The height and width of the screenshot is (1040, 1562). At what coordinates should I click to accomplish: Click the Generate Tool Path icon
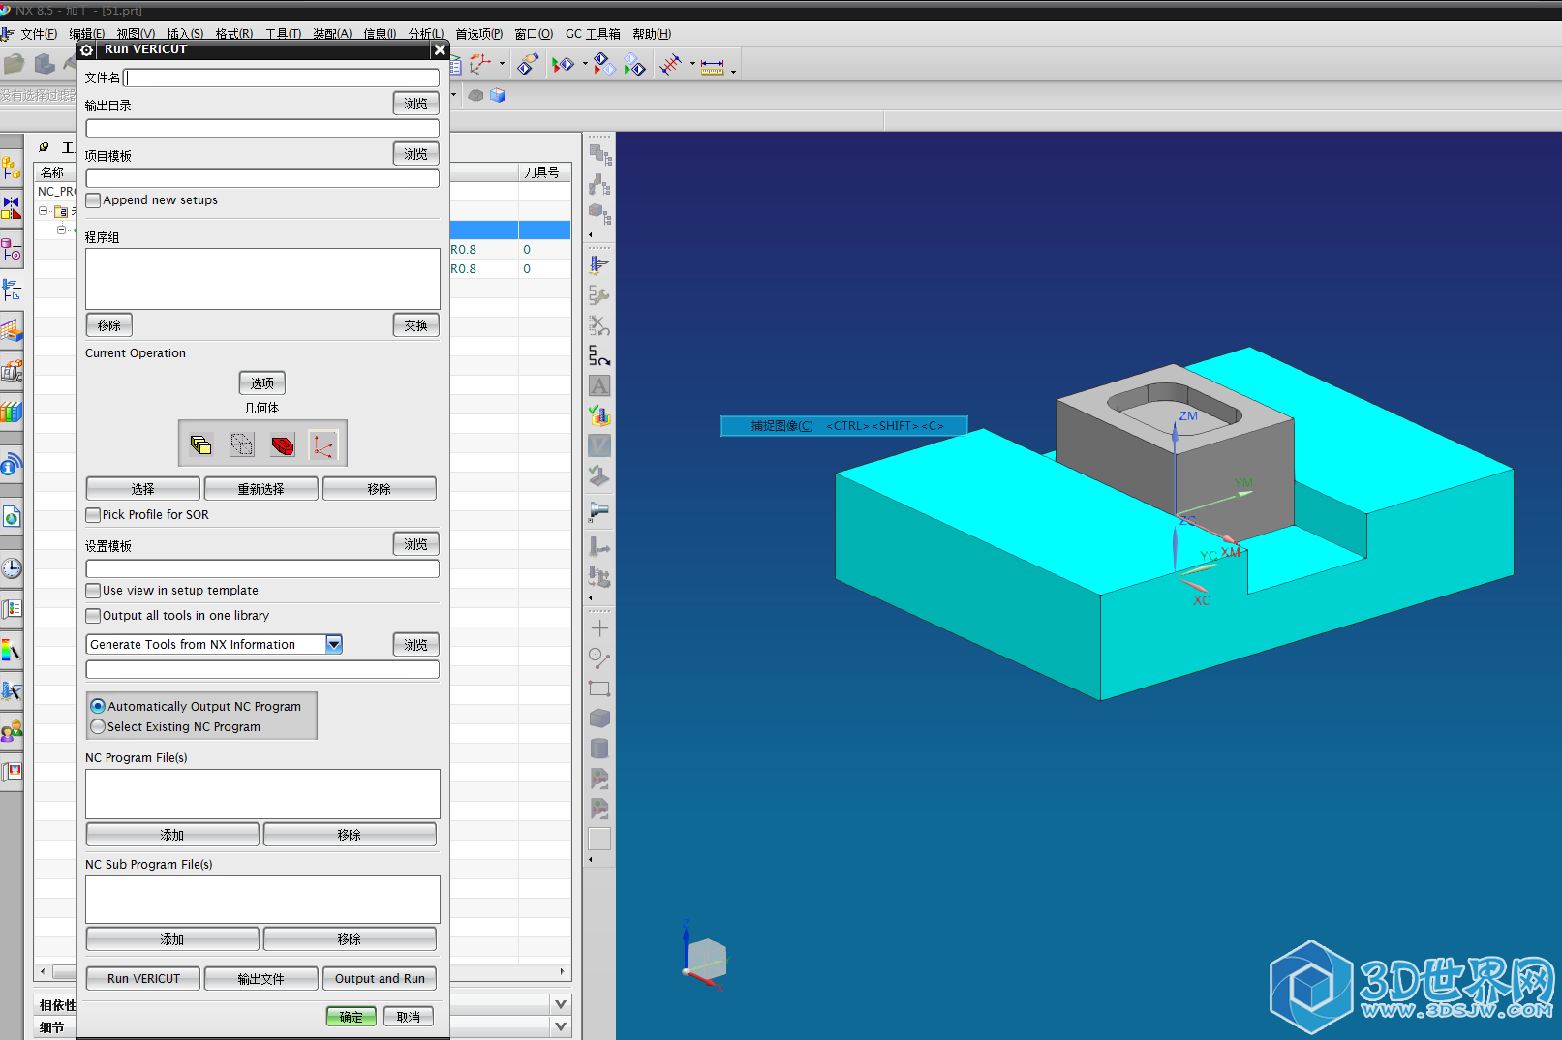point(599,264)
